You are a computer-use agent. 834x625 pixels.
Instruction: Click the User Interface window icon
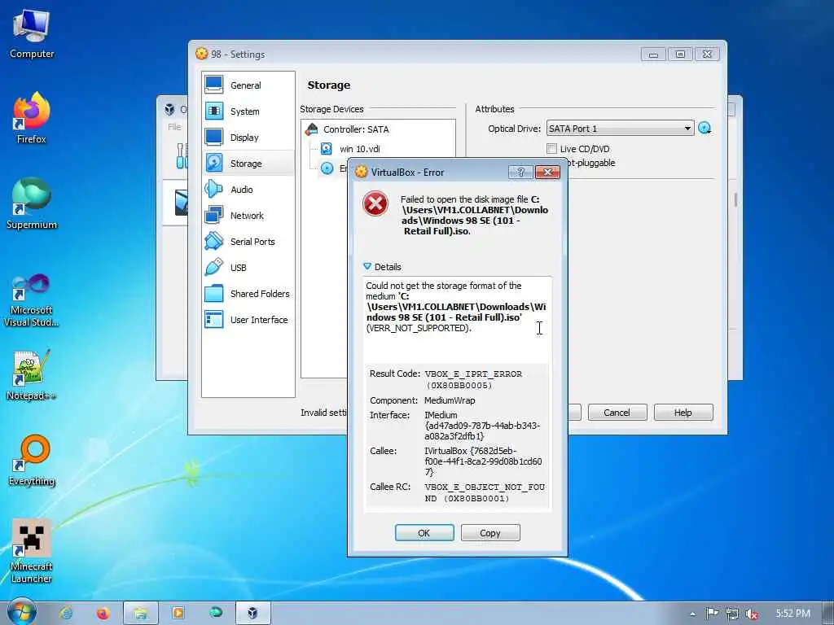coord(214,319)
